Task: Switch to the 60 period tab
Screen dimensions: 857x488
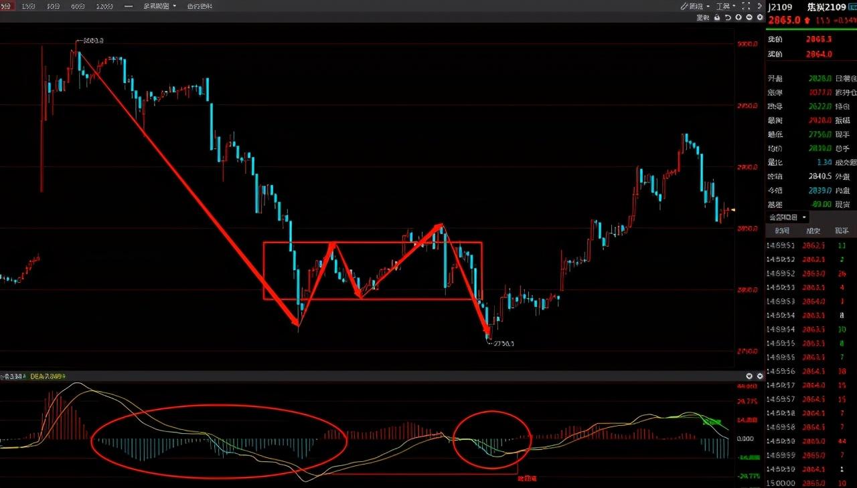Action: 78,6
